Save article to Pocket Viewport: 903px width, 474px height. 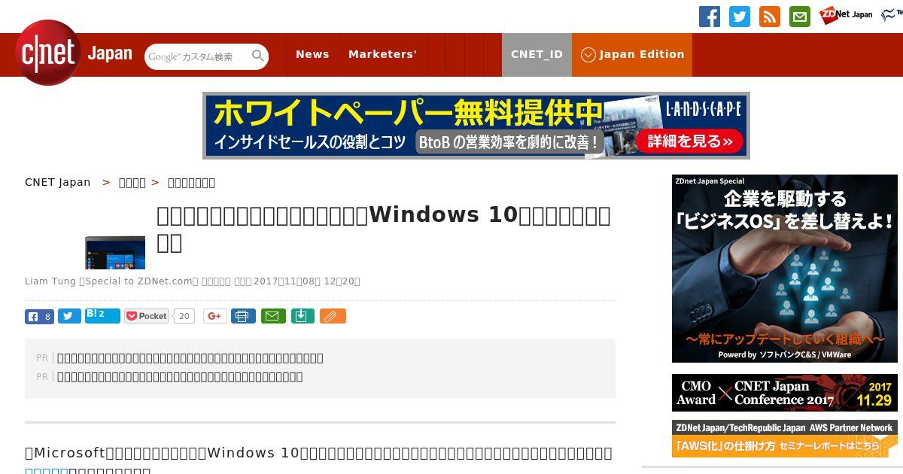point(147,316)
